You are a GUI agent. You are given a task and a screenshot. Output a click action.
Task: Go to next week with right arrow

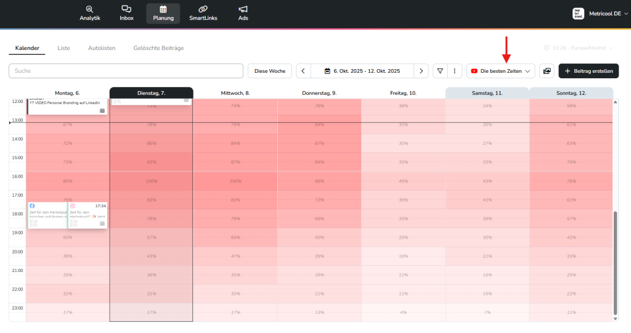[x=421, y=71]
